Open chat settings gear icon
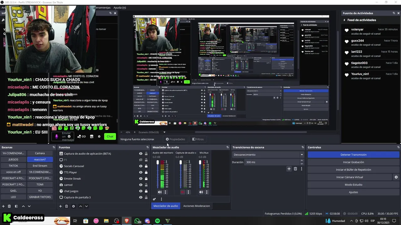This screenshot has width=401, height=225. [x=99, y=137]
